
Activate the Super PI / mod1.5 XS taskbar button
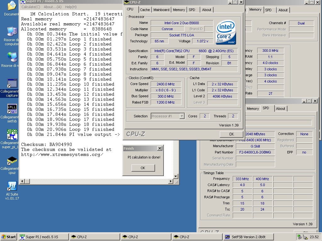(43, 237)
